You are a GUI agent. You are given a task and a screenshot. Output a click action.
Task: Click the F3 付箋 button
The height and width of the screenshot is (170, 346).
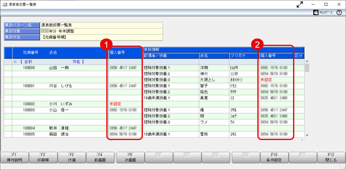[72, 158]
